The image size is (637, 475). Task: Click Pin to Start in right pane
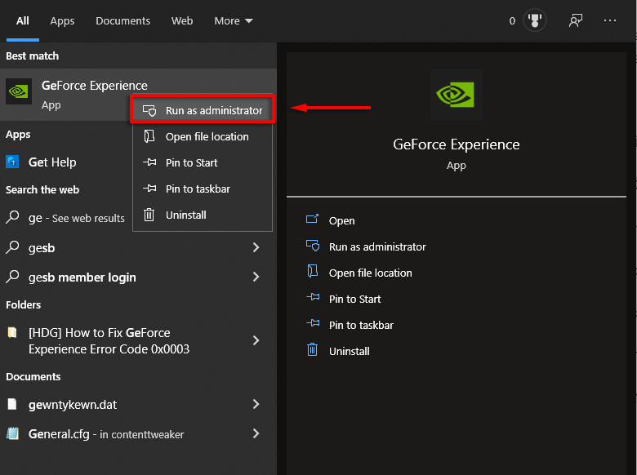click(354, 299)
